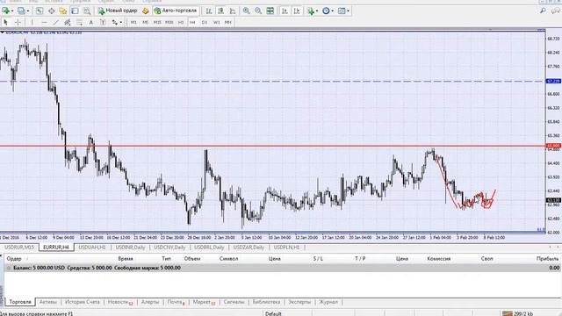
Task: Switch chart to line chart style
Action: [233, 11]
